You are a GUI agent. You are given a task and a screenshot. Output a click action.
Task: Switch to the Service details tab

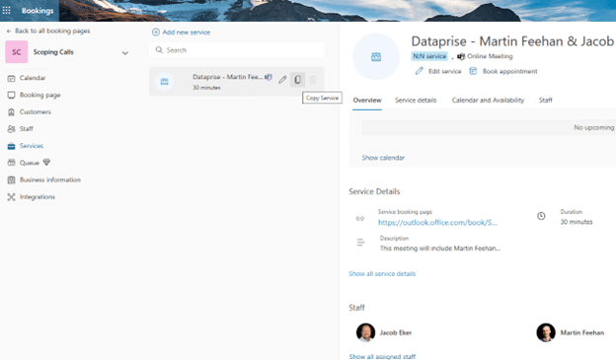[416, 100]
